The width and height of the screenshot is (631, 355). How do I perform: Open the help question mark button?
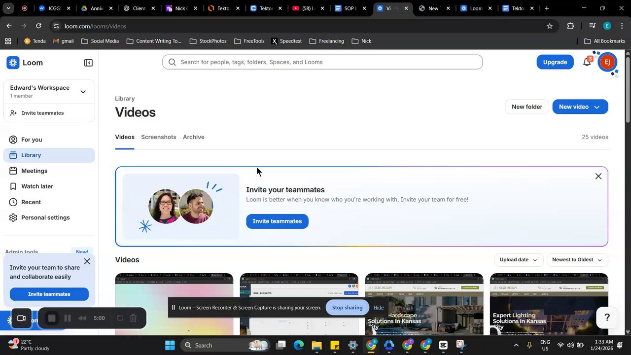coord(607,318)
